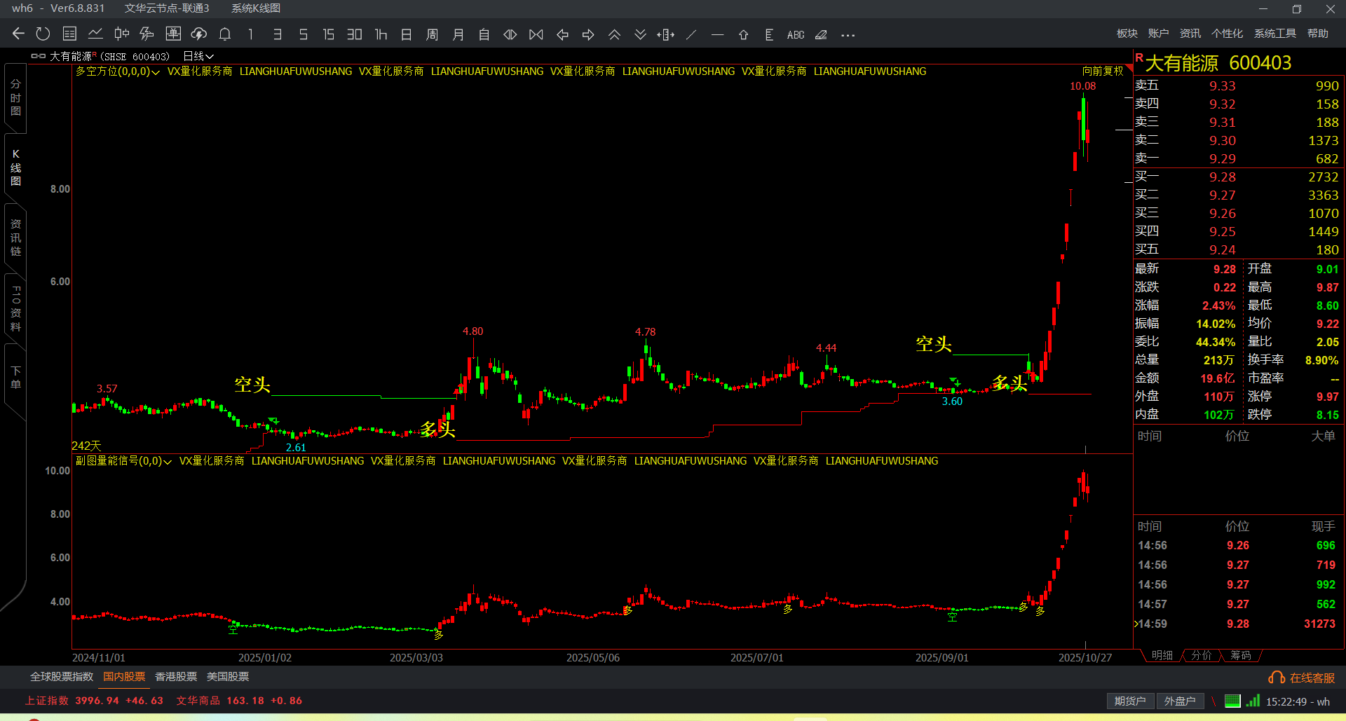
Task: Select the eraser tool icon
Action: (x=822, y=34)
